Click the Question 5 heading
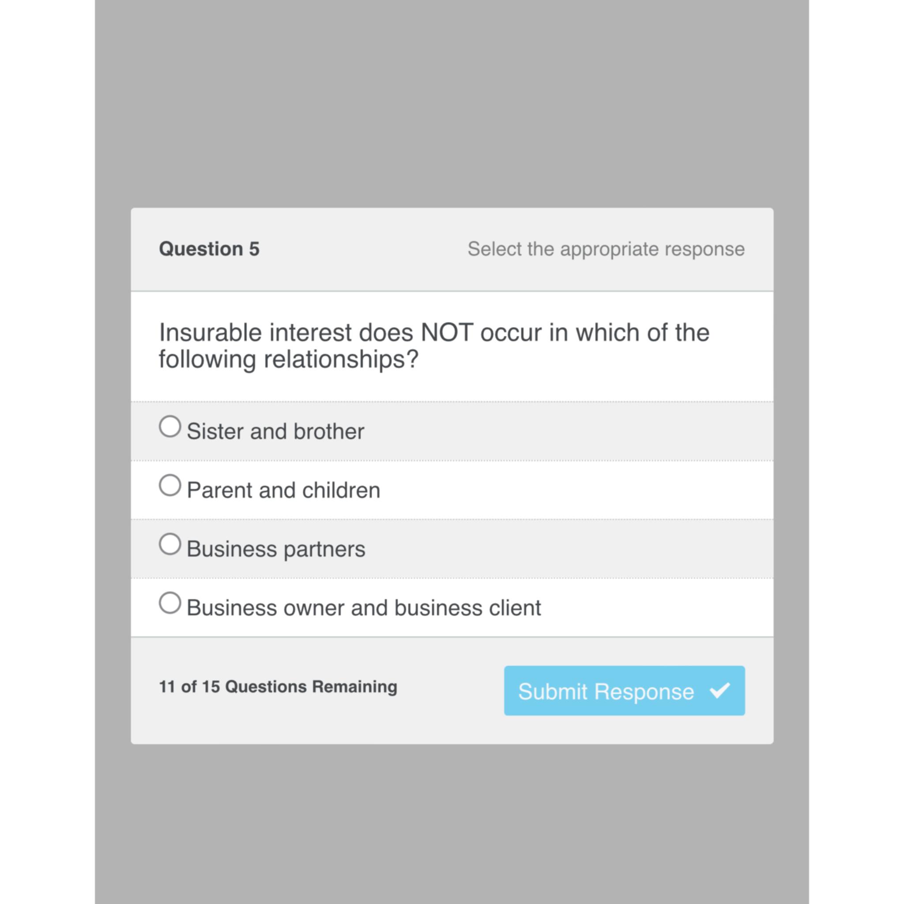This screenshot has height=904, width=904. click(209, 249)
